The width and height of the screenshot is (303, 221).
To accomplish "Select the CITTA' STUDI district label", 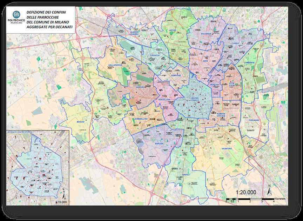I will (x=232, y=84).
